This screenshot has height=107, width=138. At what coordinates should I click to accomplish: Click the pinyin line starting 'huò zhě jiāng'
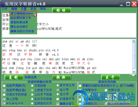coord(49,68)
